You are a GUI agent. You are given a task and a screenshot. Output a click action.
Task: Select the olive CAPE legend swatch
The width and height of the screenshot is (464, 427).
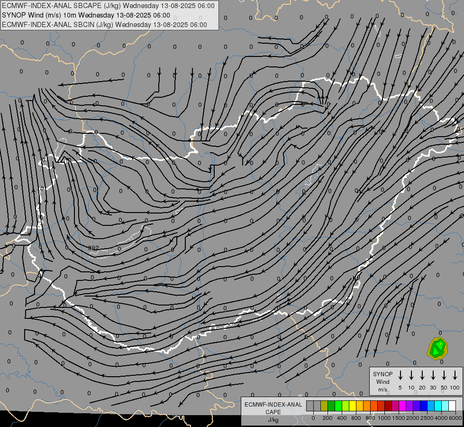[324, 406]
